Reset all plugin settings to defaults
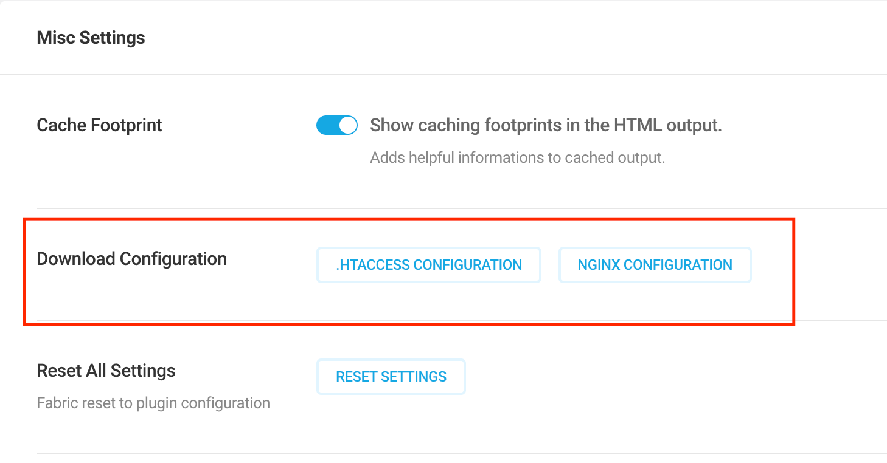This screenshot has width=887, height=463. click(391, 376)
